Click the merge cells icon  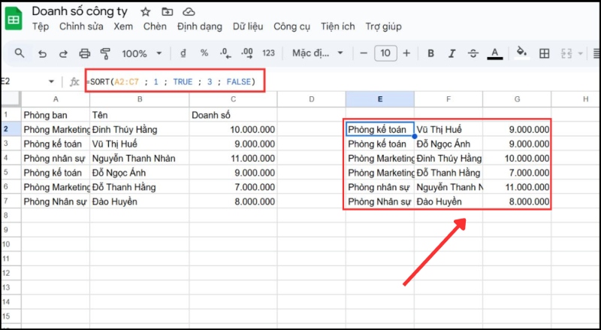point(566,53)
